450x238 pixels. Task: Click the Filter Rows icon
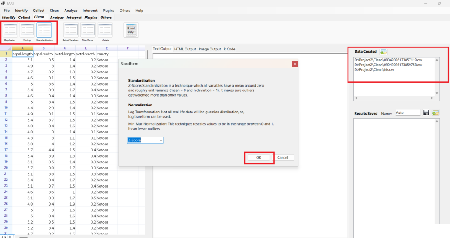(x=87, y=31)
